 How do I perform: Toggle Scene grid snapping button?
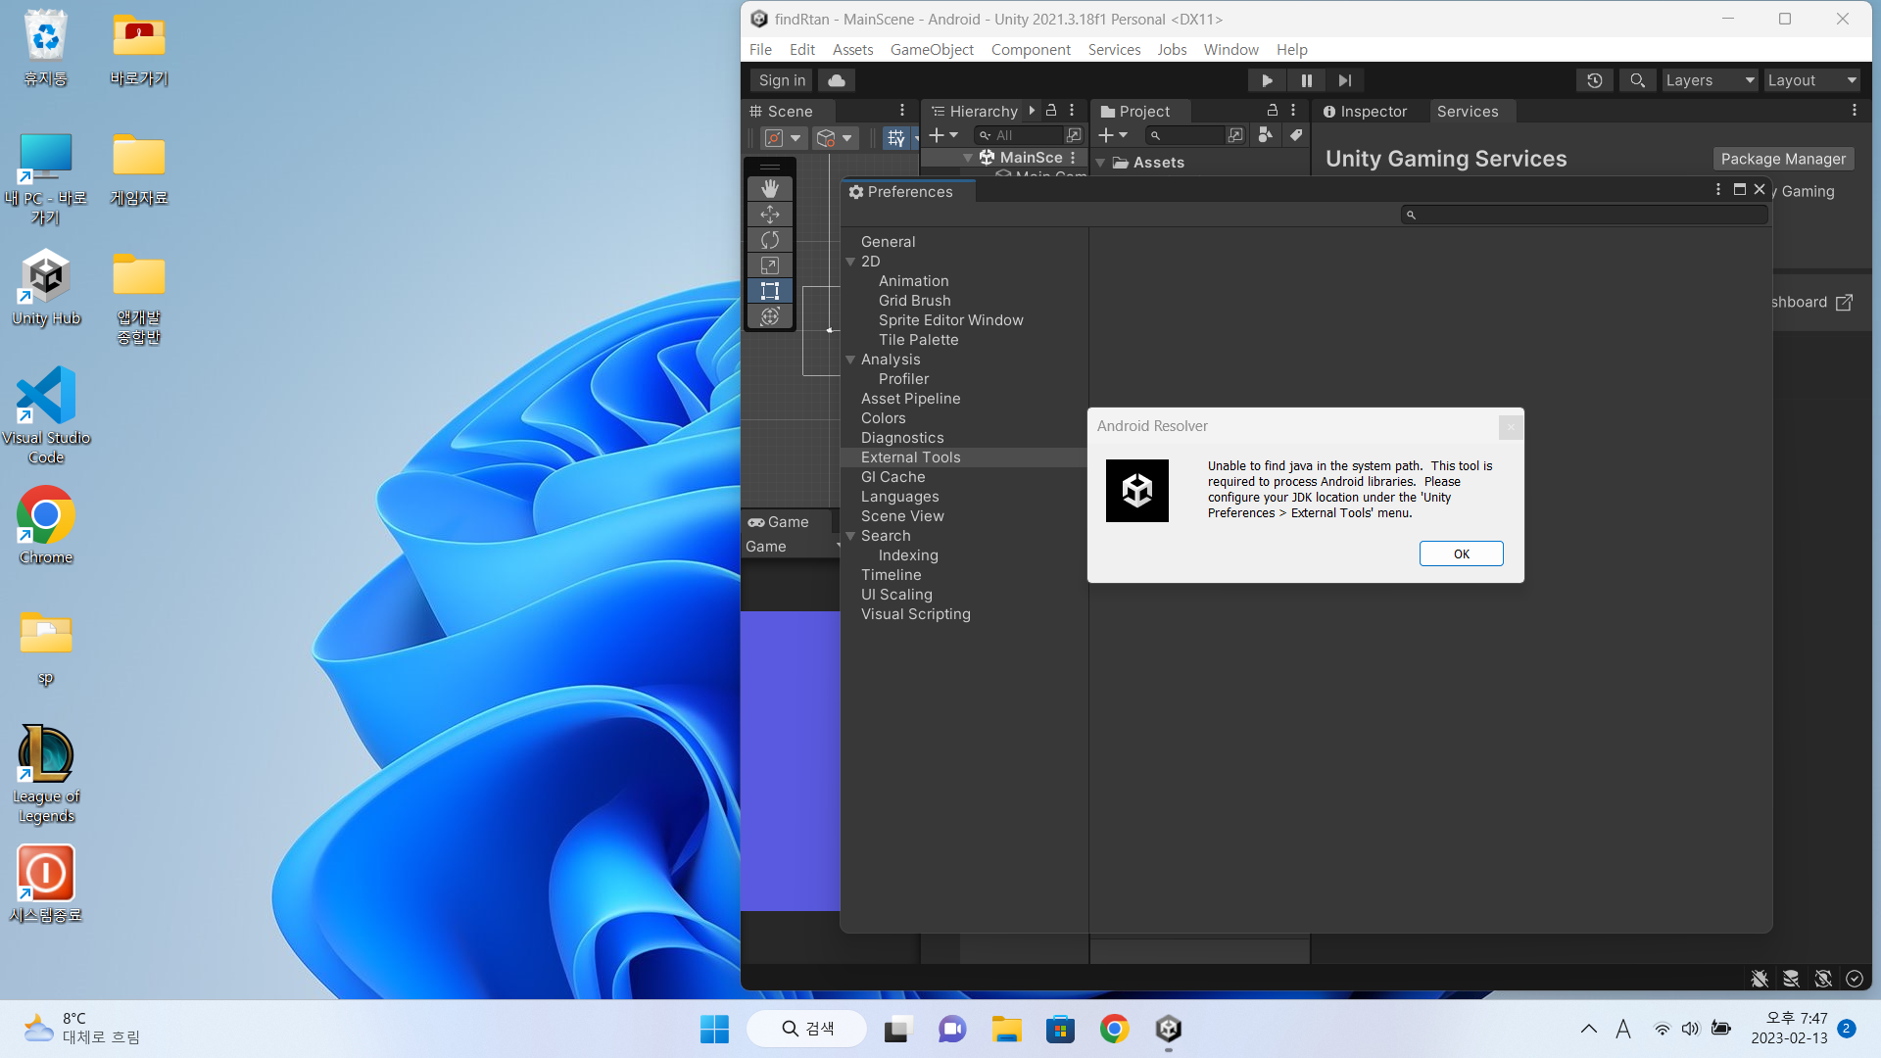tap(895, 138)
